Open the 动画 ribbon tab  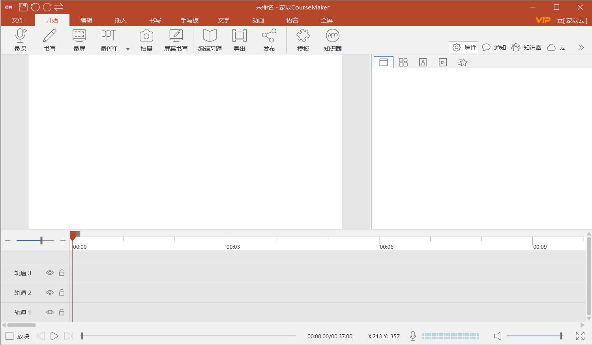tap(258, 21)
